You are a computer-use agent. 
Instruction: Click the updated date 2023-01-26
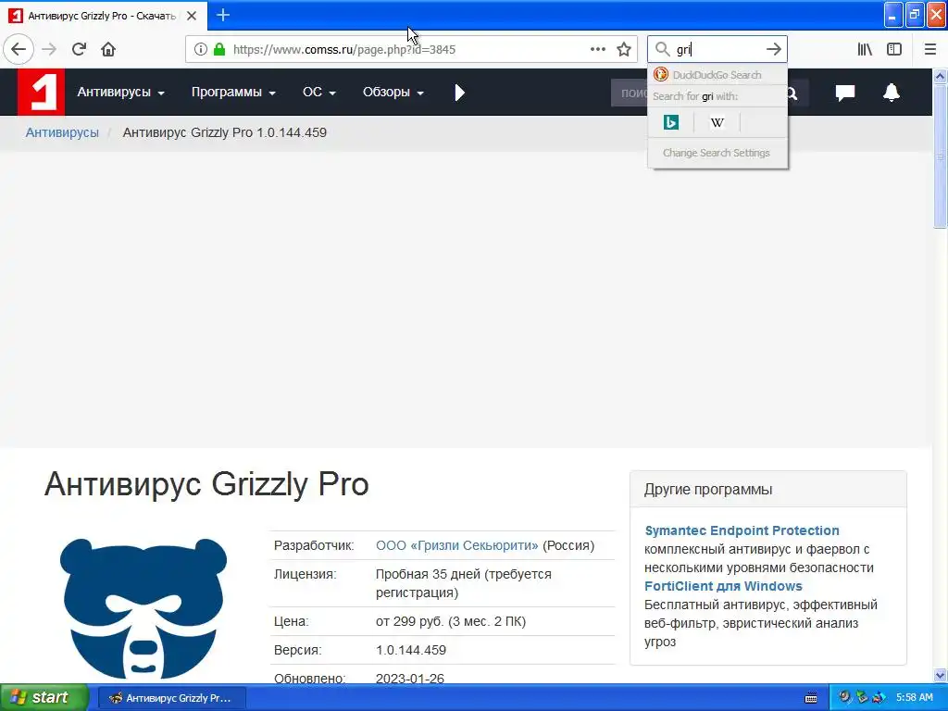point(410,679)
